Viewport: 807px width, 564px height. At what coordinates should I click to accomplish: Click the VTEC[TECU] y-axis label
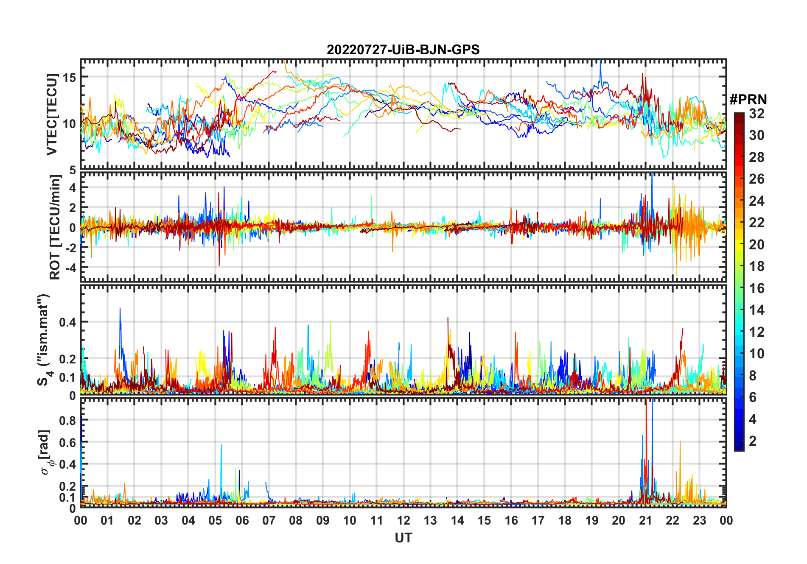(52, 114)
